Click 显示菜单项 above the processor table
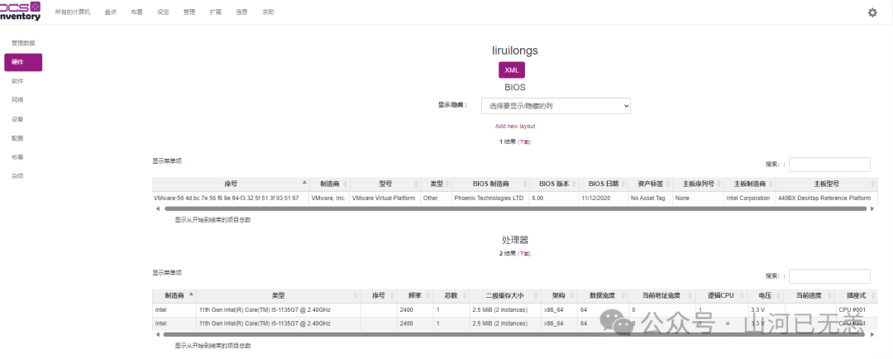The height and width of the screenshot is (359, 893). pyautogui.click(x=166, y=272)
